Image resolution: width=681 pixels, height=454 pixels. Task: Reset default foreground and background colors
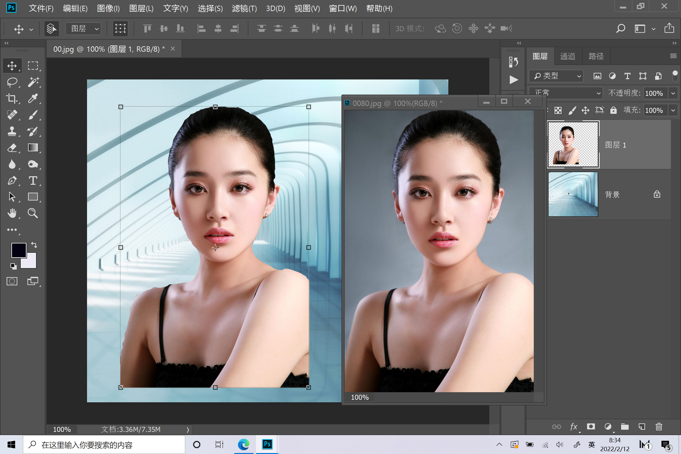(x=13, y=266)
